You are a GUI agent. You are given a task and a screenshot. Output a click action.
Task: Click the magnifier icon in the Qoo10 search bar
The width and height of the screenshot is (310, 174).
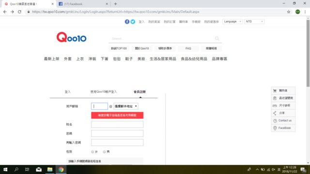217,38
